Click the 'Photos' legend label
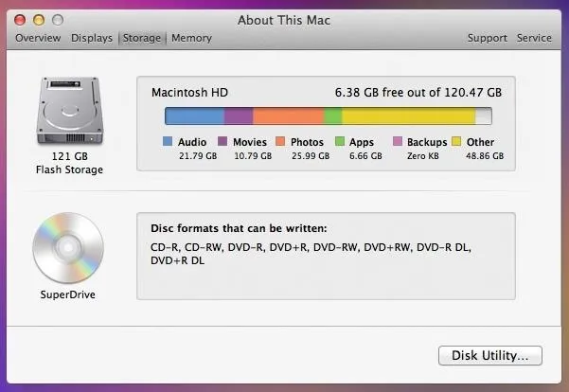Viewport: 569px width, 392px height. pyautogui.click(x=307, y=142)
